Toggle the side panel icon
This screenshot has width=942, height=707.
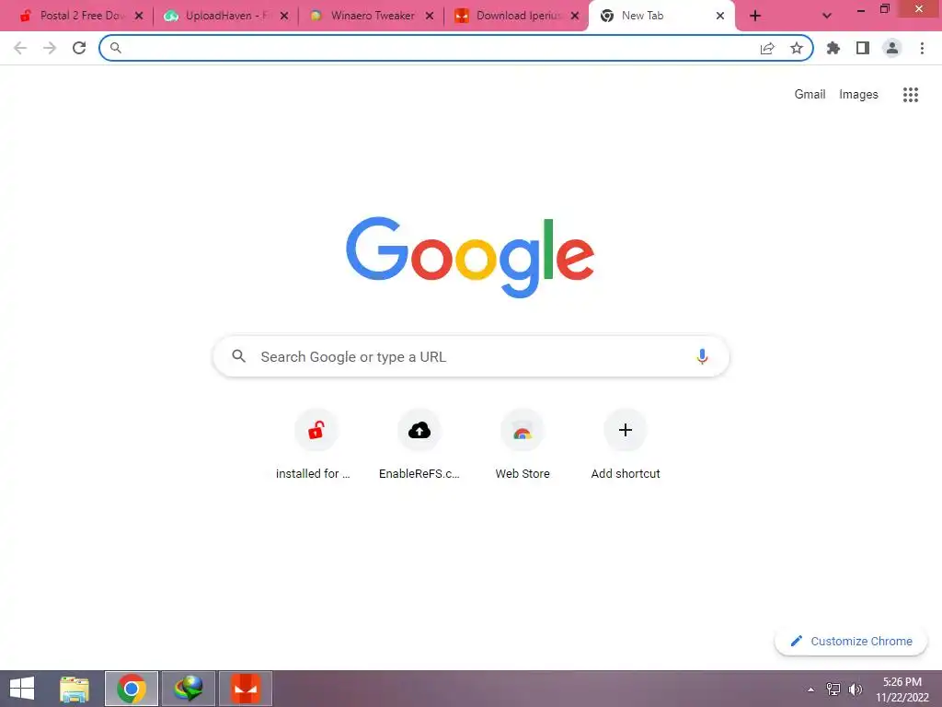[863, 48]
